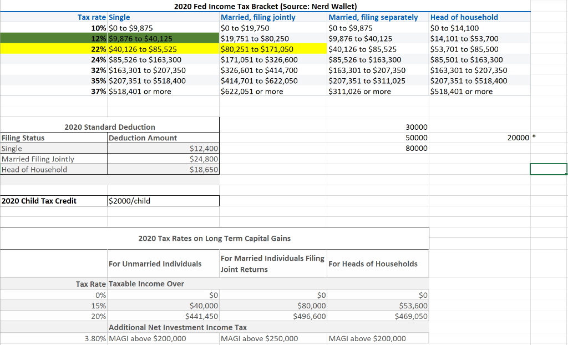Click cell '$326,601 to $414,700'
The width and height of the screenshot is (568, 345).
(273, 70)
